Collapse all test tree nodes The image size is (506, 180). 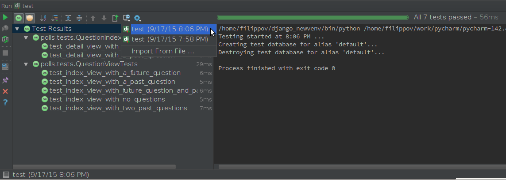(79, 18)
